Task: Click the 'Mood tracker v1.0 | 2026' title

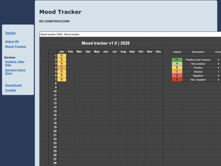Action: (x=106, y=43)
